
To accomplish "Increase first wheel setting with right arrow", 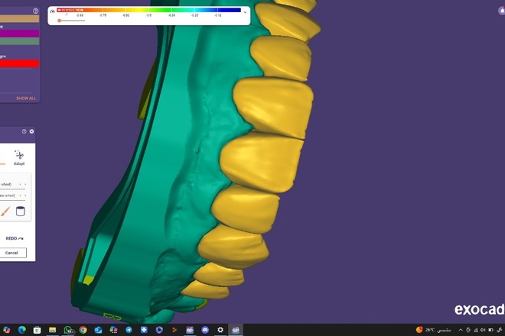I will [x=25, y=184].
